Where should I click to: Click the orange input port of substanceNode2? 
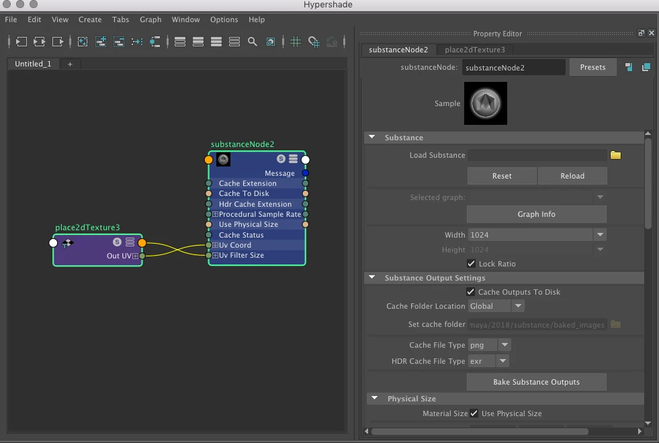208,160
